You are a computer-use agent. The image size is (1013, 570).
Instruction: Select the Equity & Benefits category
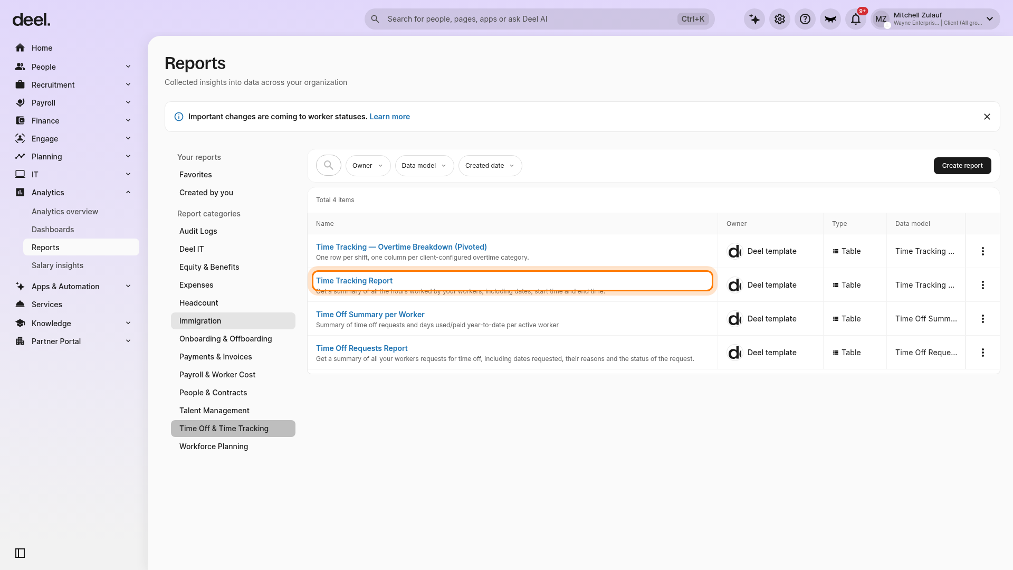233,267
